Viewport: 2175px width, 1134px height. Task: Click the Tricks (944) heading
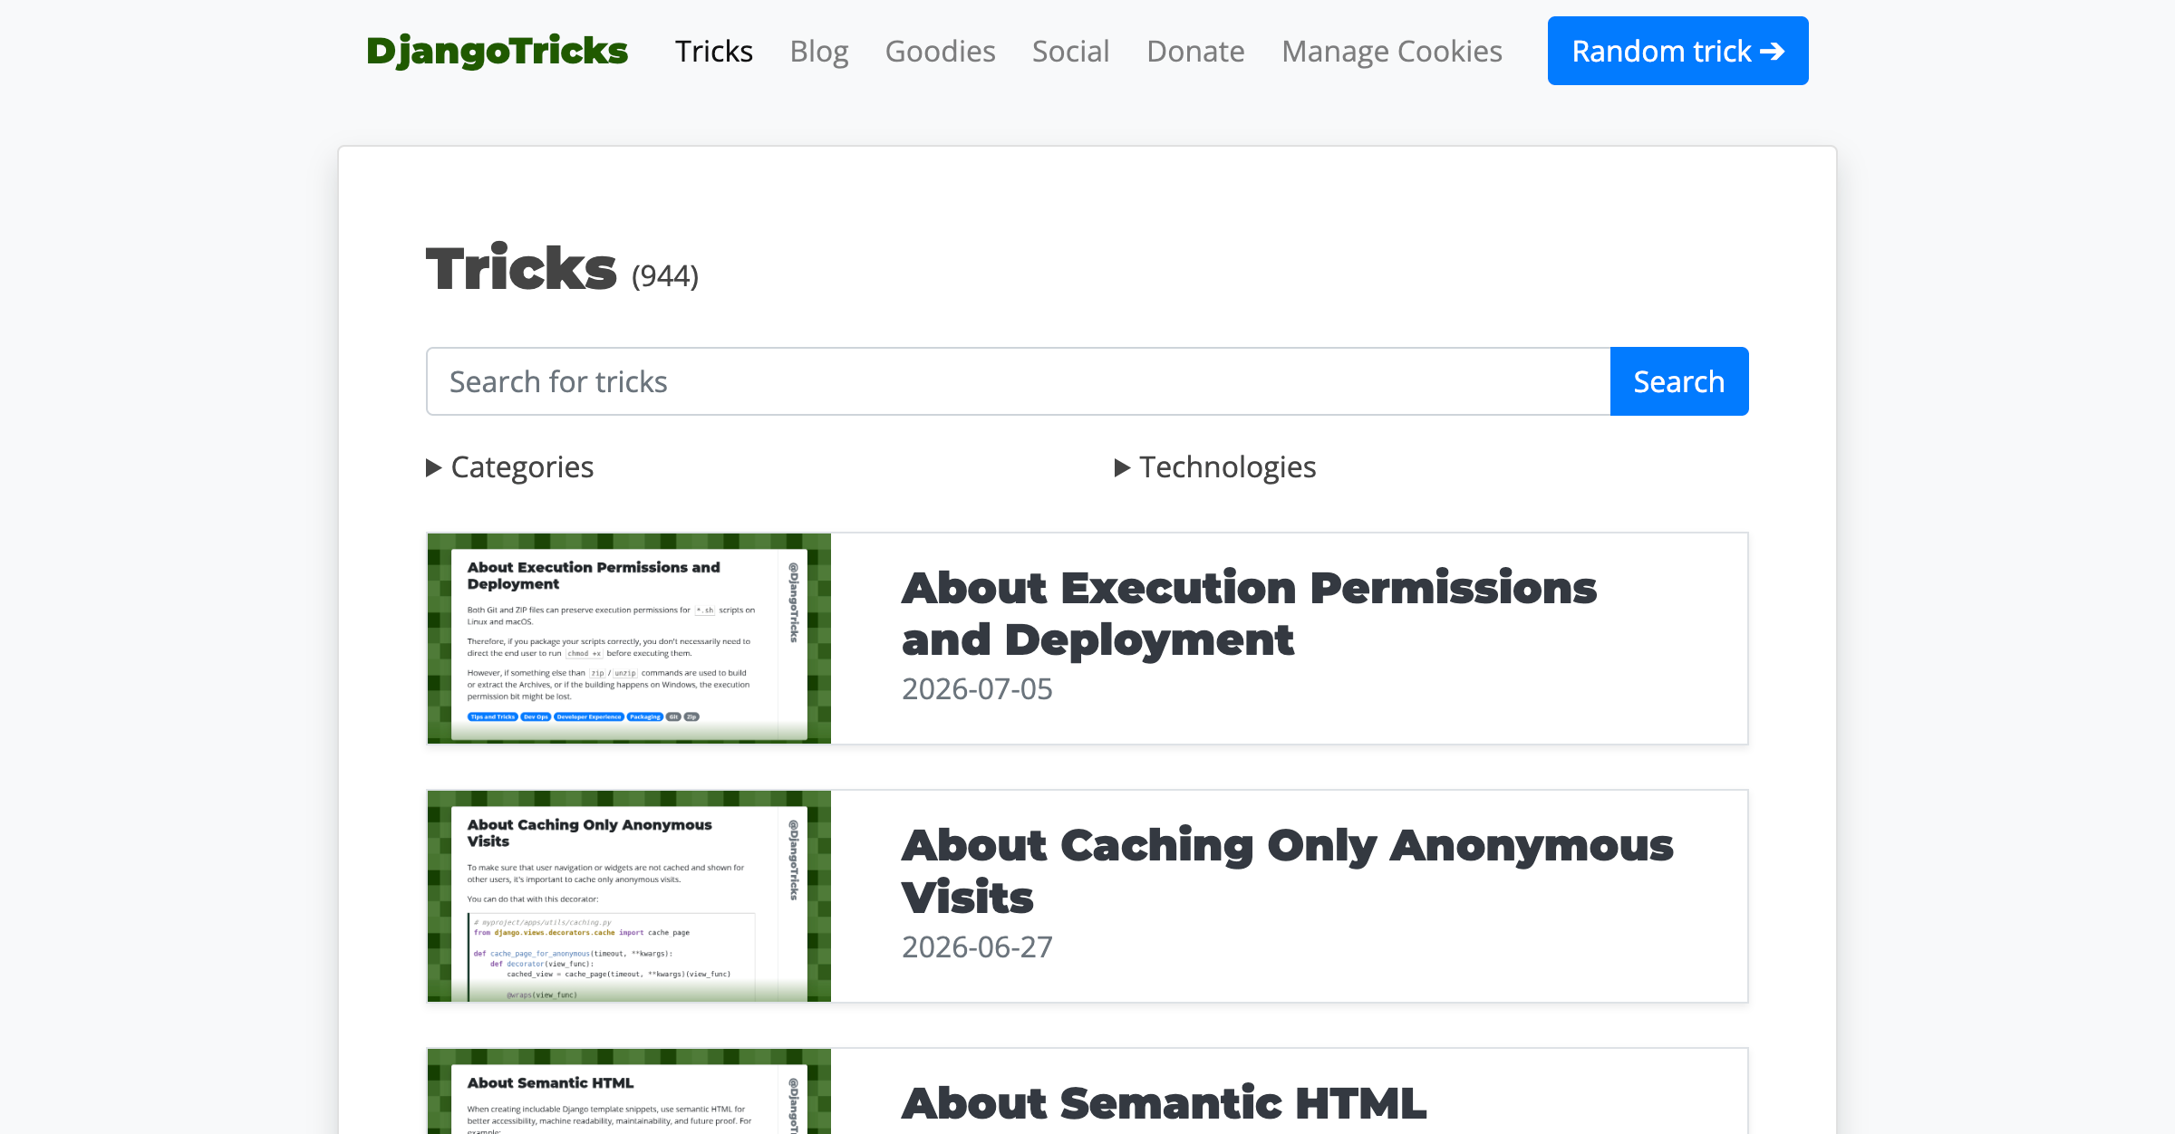click(562, 269)
